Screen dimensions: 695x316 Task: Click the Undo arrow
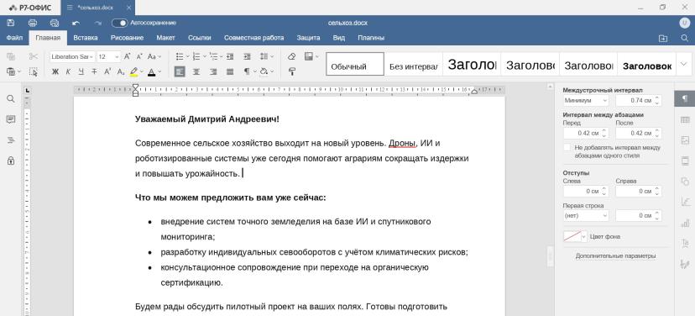(x=76, y=23)
